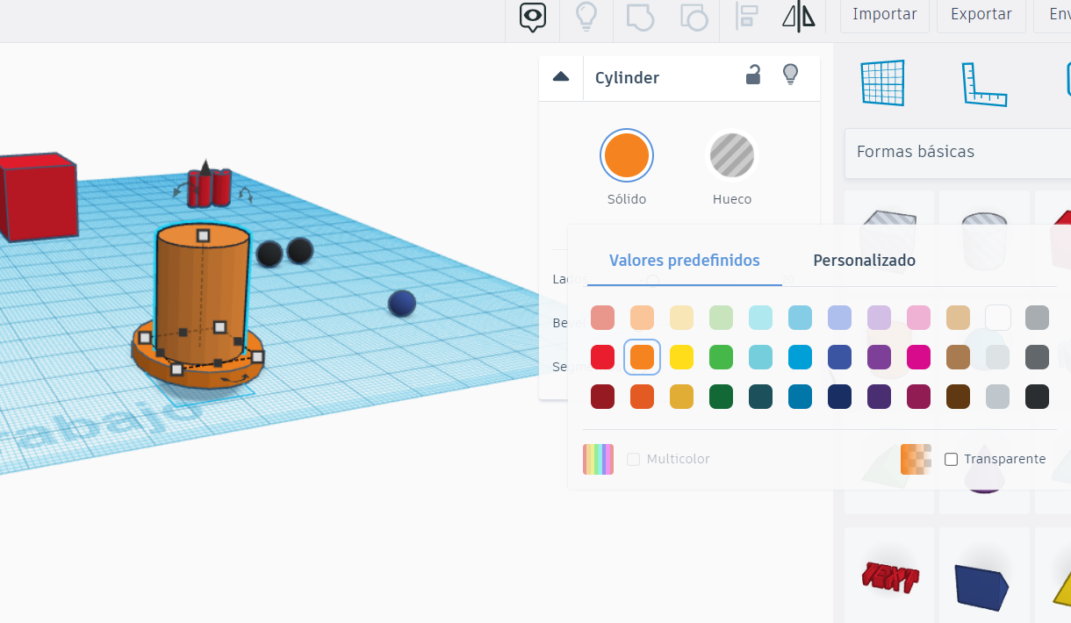
Task: Click the black cone lift handle
Action: click(x=205, y=168)
